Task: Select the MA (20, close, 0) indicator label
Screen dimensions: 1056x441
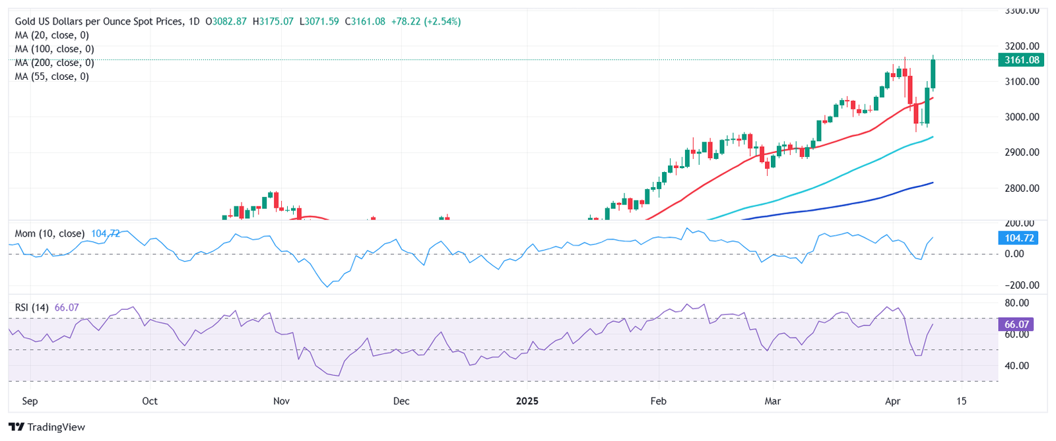Action: (x=51, y=35)
